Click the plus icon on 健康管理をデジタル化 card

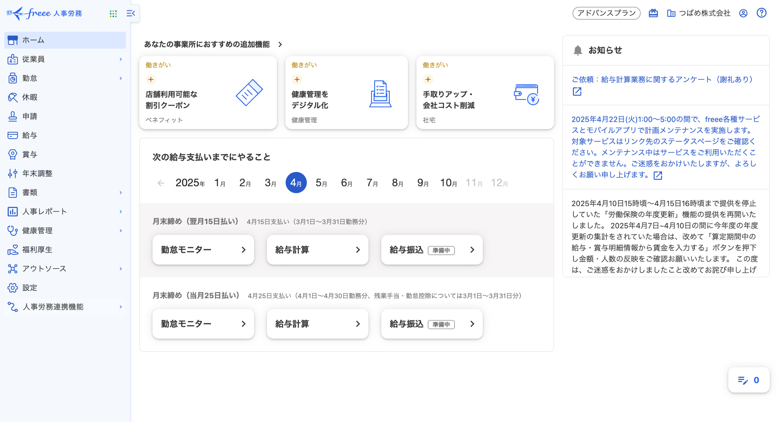pos(297,79)
